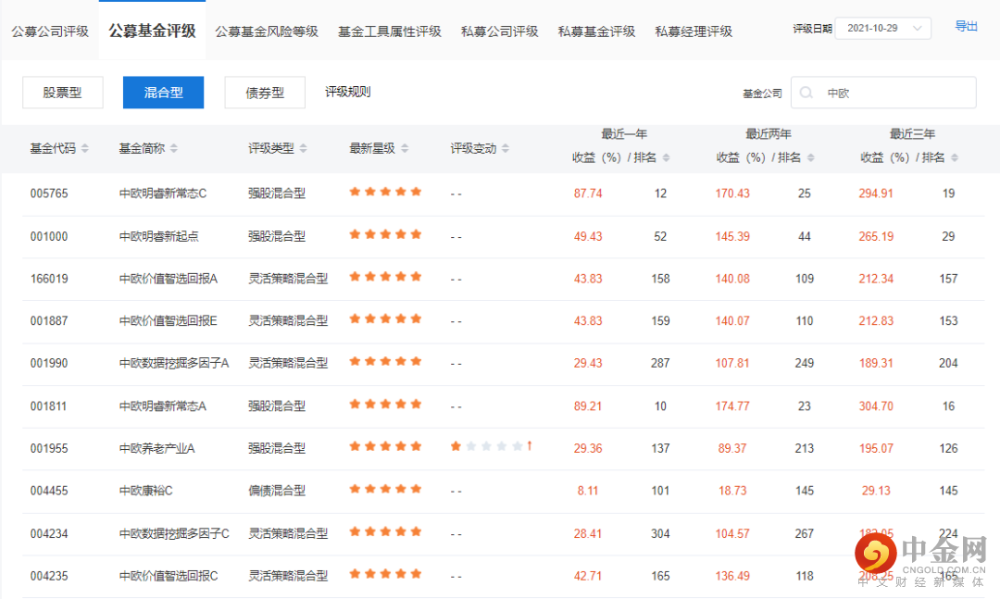Screen dimensions: 1000x599
Task: Click the 偏债混合型 rating type cell
Action: click(277, 491)
